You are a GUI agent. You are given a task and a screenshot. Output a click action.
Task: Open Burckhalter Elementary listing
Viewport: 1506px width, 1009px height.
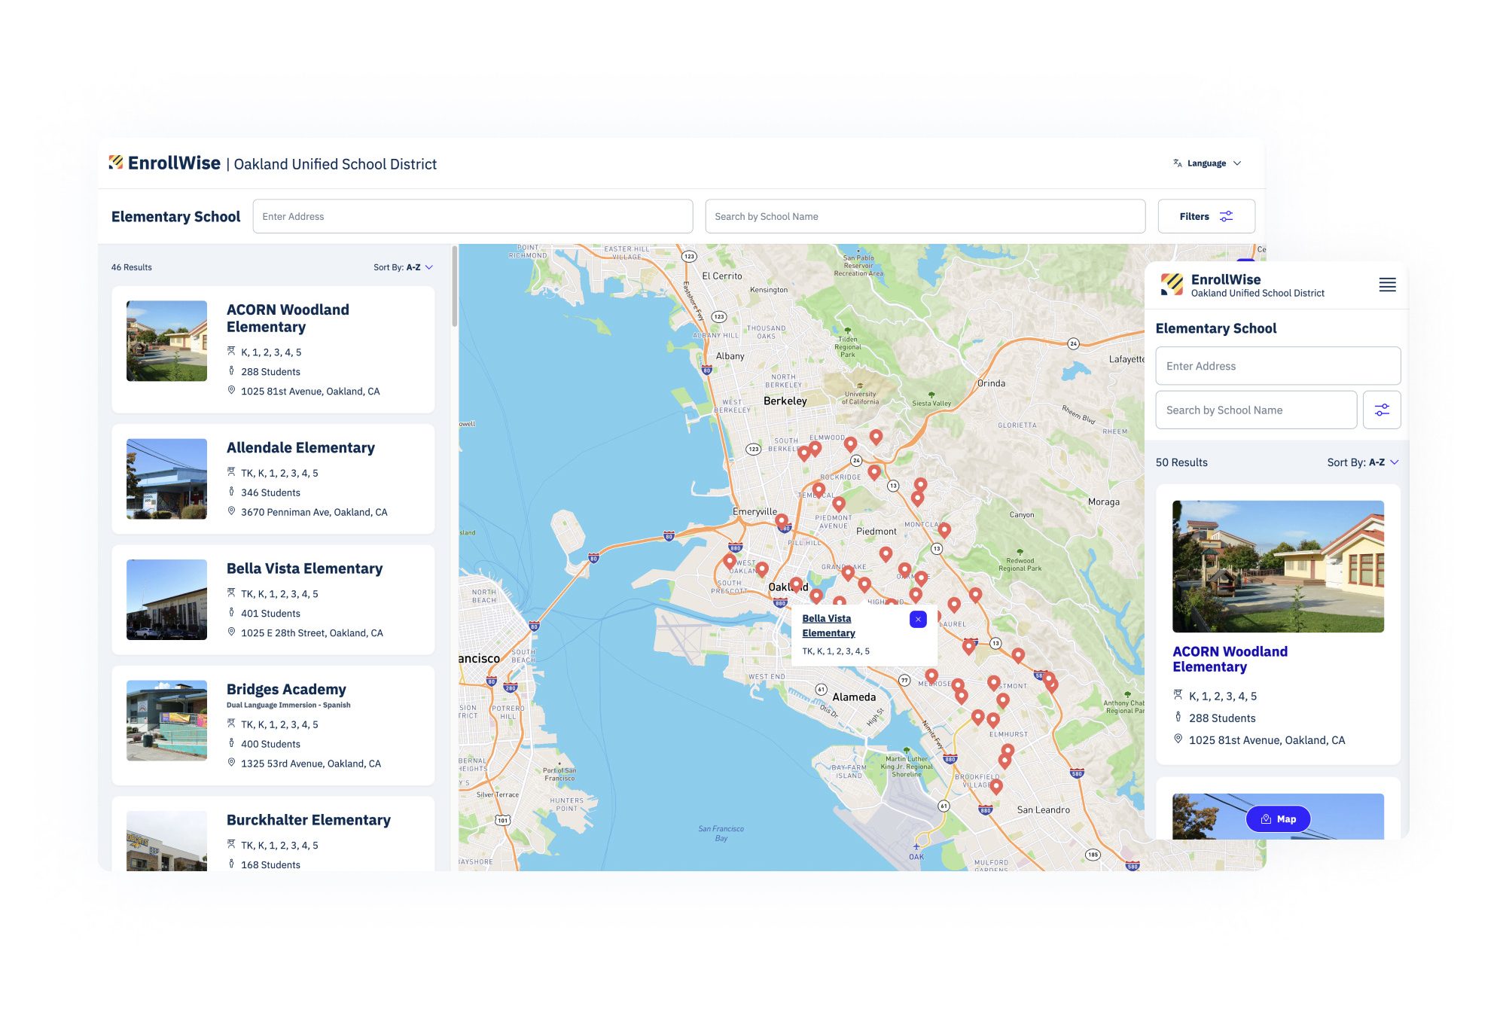[309, 820]
